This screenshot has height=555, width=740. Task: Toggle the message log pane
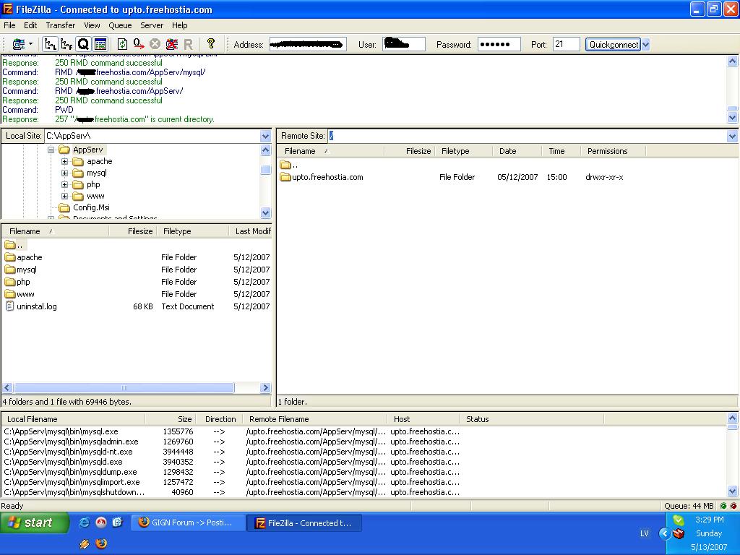coord(100,44)
